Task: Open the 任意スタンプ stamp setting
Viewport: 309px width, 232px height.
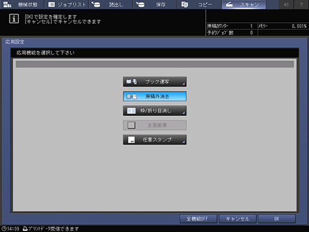Action: pyautogui.click(x=155, y=140)
